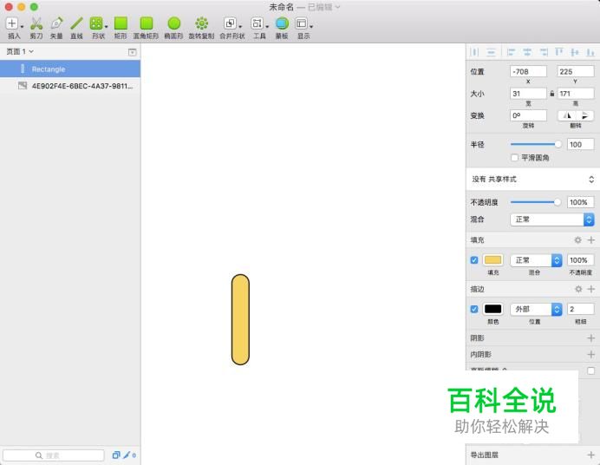Click the layer copy filter icon at bottom

pos(116,455)
